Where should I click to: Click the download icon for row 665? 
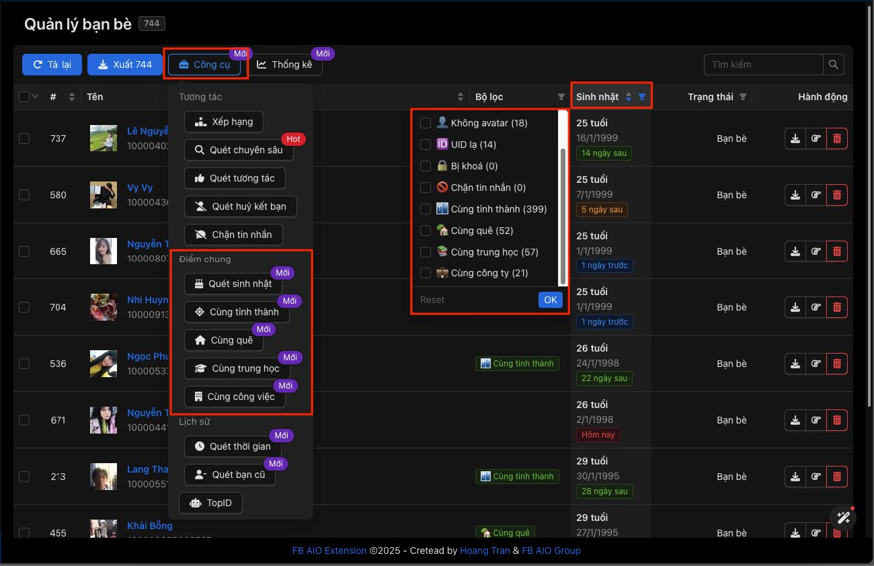tap(795, 251)
